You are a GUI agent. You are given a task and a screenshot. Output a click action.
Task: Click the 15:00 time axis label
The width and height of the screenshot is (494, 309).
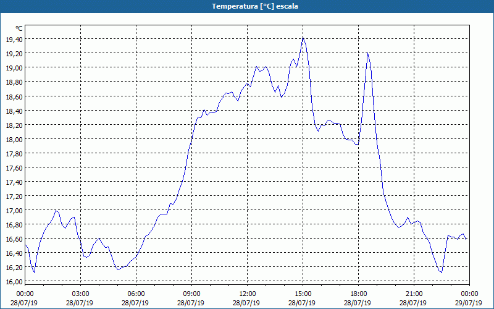click(303, 294)
